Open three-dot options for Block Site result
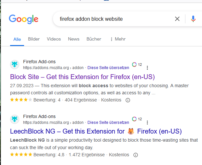 (x=147, y=68)
